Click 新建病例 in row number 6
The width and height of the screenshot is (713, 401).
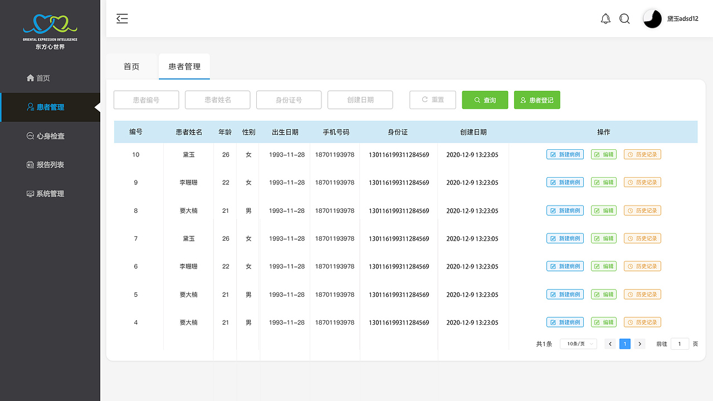[565, 266]
